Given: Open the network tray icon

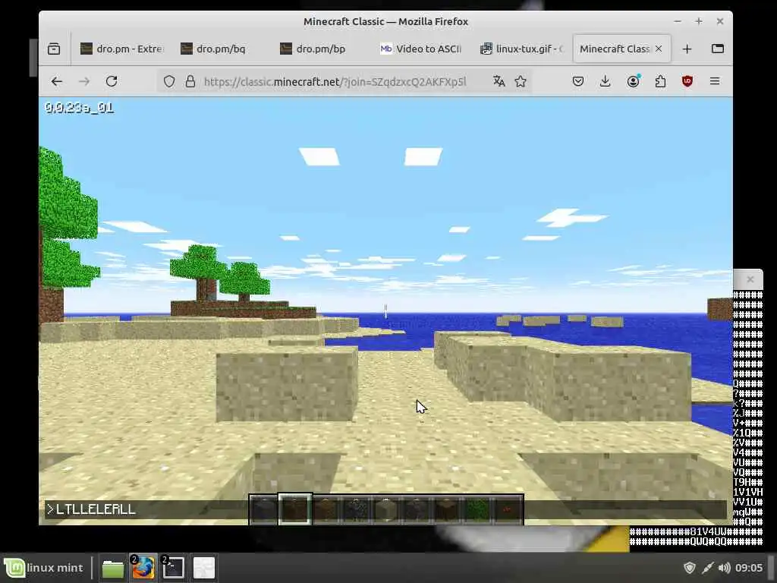Looking at the screenshot, I should [708, 568].
